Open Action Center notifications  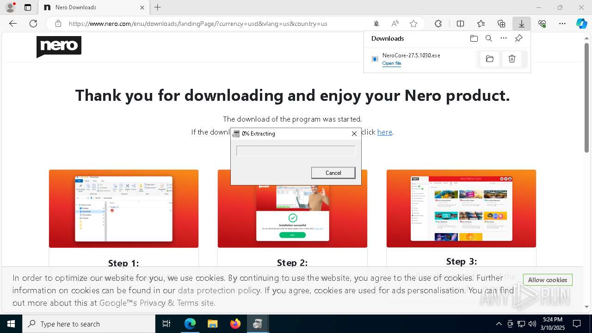577,324
